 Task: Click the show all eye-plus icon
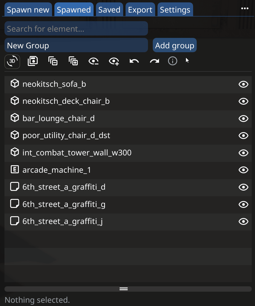(114, 61)
